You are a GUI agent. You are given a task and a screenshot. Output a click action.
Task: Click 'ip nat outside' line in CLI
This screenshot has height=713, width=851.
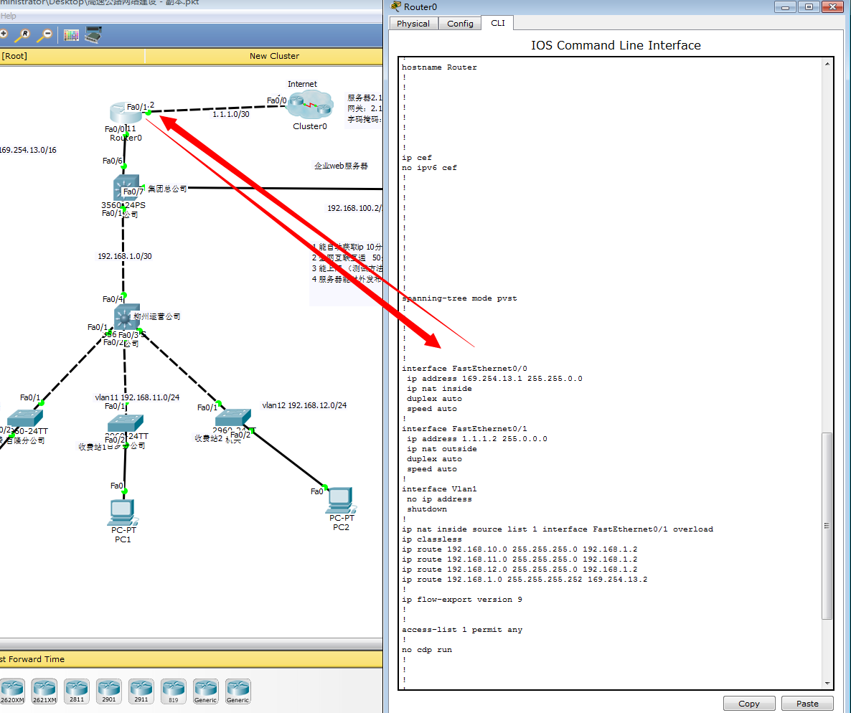(442, 449)
